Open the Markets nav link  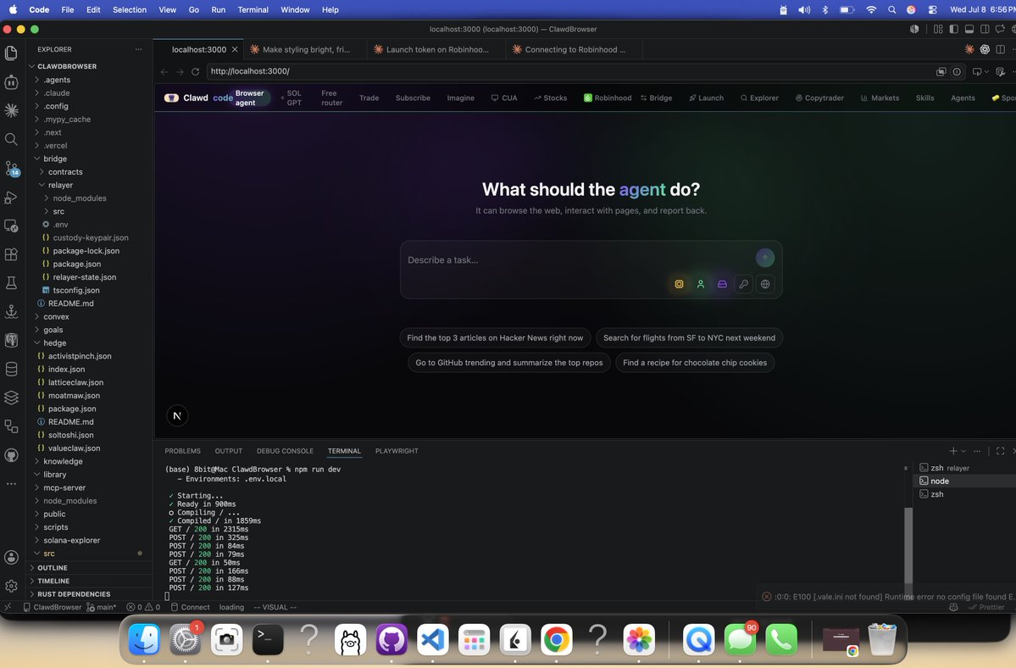point(880,97)
